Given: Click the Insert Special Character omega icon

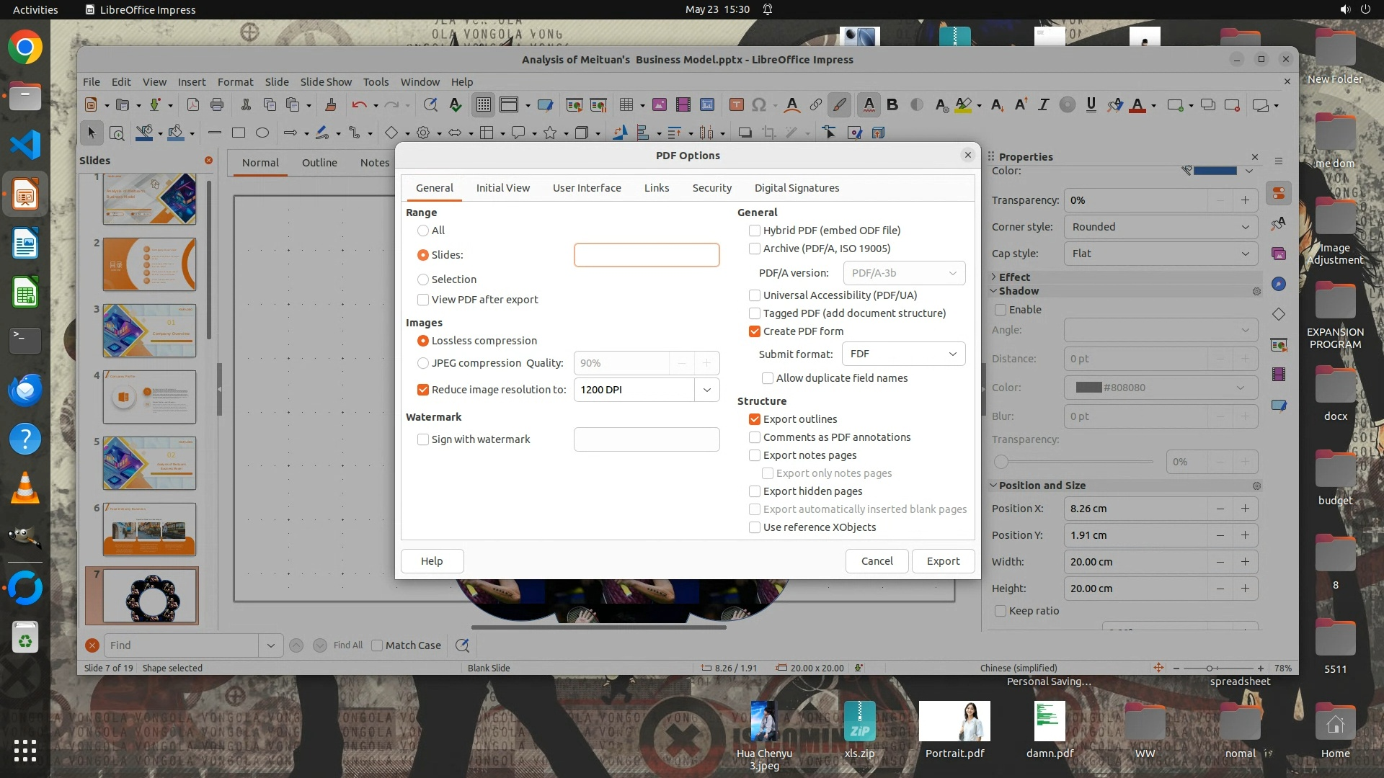Looking at the screenshot, I should click(758, 105).
